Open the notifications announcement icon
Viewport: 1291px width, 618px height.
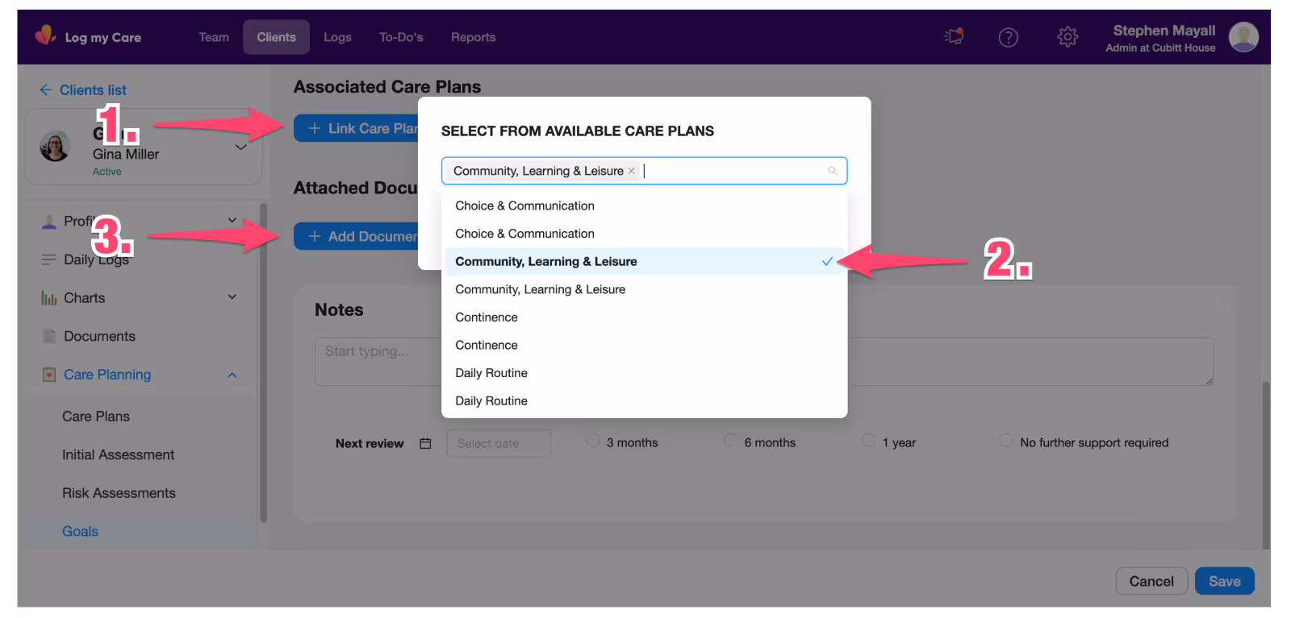point(954,36)
